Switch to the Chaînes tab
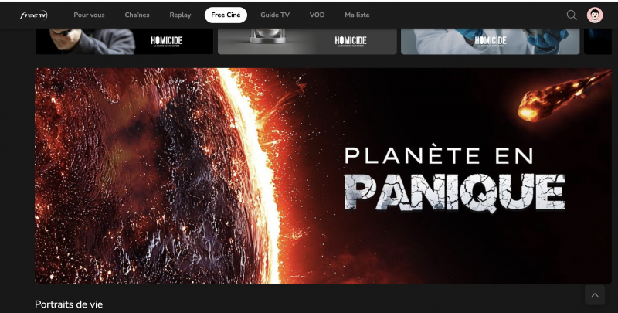This screenshot has width=618, height=313. [x=138, y=15]
